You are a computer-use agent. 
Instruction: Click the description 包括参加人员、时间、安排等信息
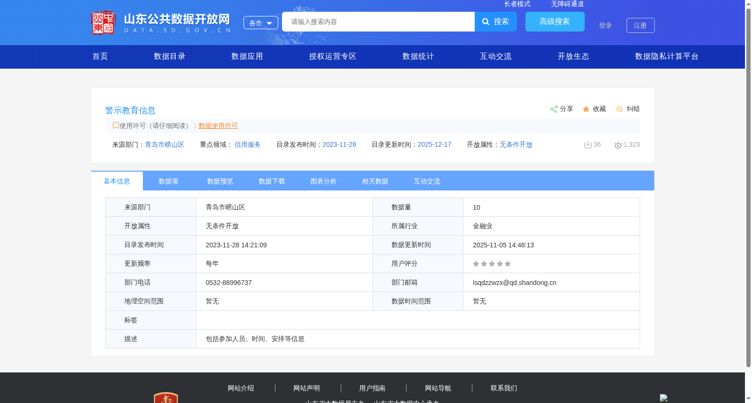click(255, 339)
